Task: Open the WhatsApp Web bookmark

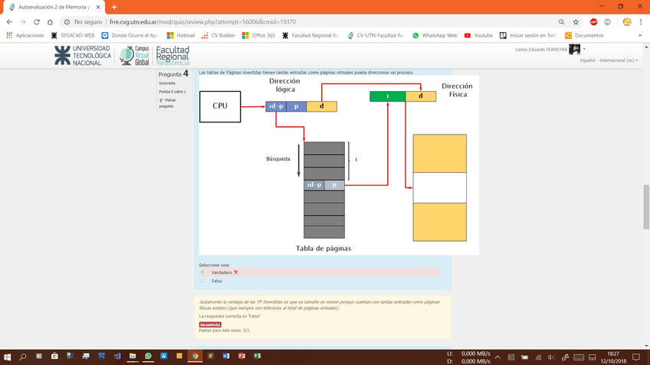Action: point(434,35)
